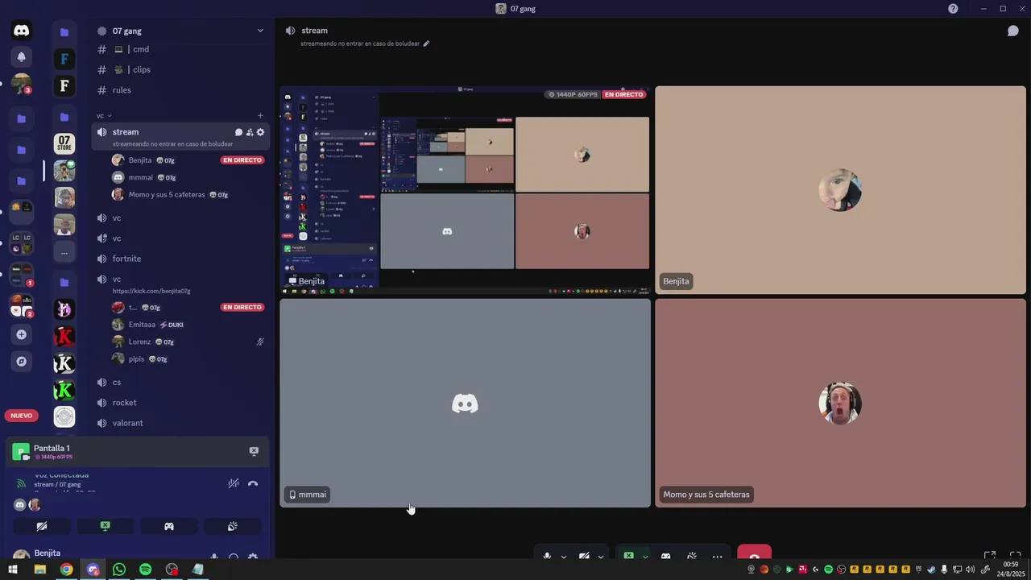Screen dimensions: 1031x580
Task: Start an activity from call control bar
Action: coord(666,557)
